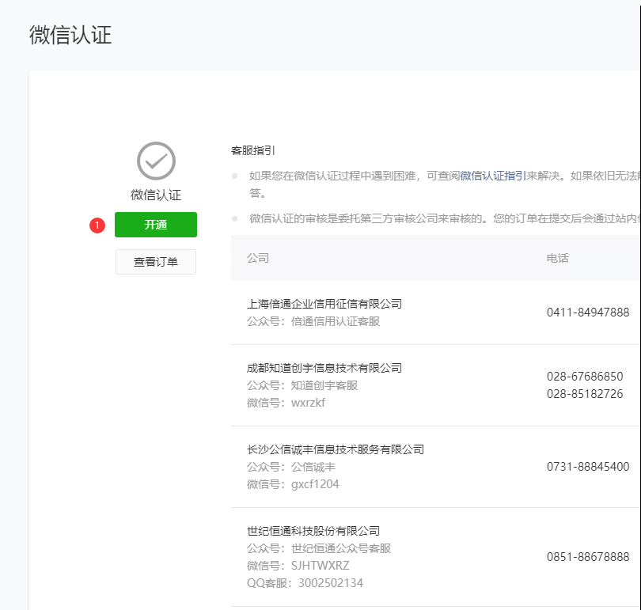Click the 微信认证 checkmark circle icon

pos(156,161)
